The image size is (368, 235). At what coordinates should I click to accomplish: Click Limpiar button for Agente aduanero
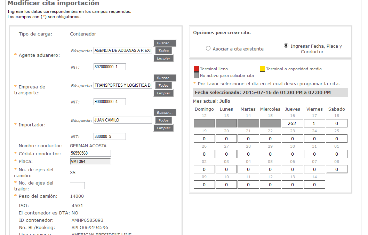[163, 58]
